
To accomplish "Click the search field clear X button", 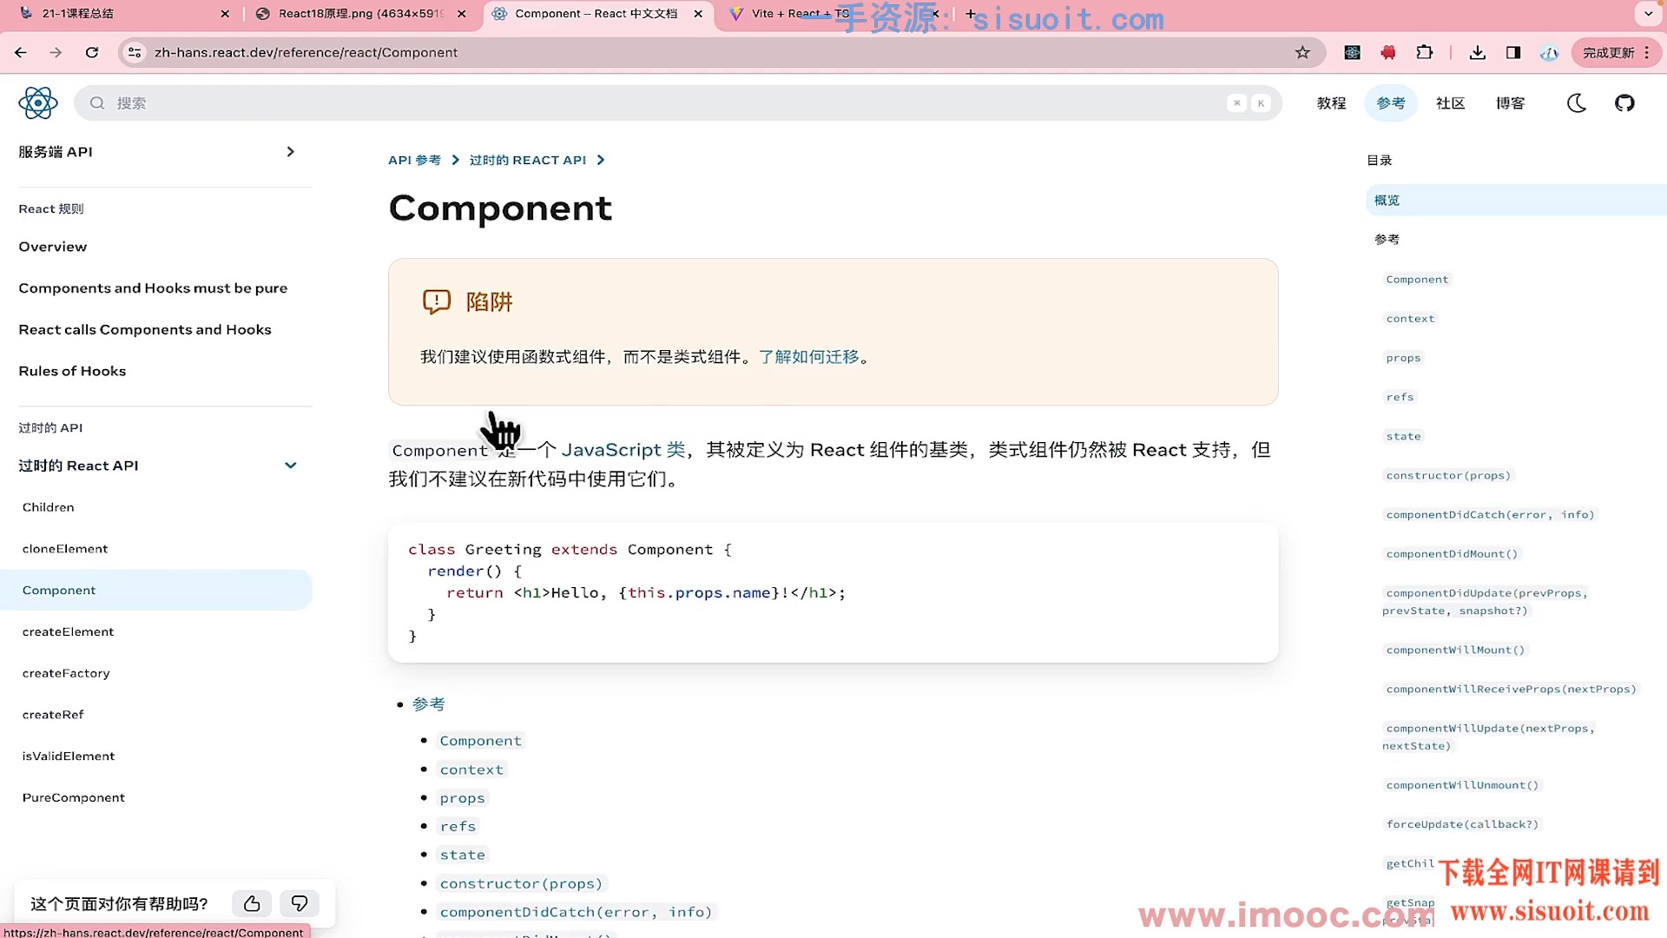I will pos(1236,103).
